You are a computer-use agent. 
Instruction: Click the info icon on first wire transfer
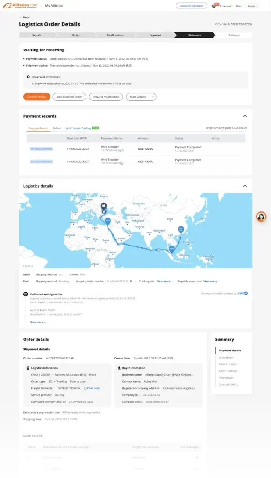click(x=122, y=151)
